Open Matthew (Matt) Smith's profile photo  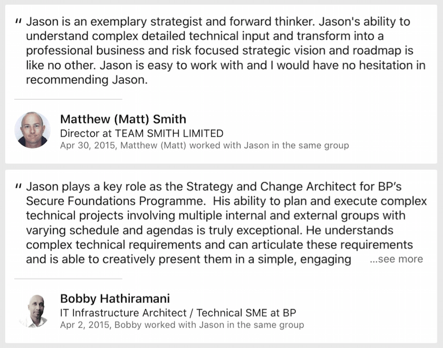[x=33, y=130]
